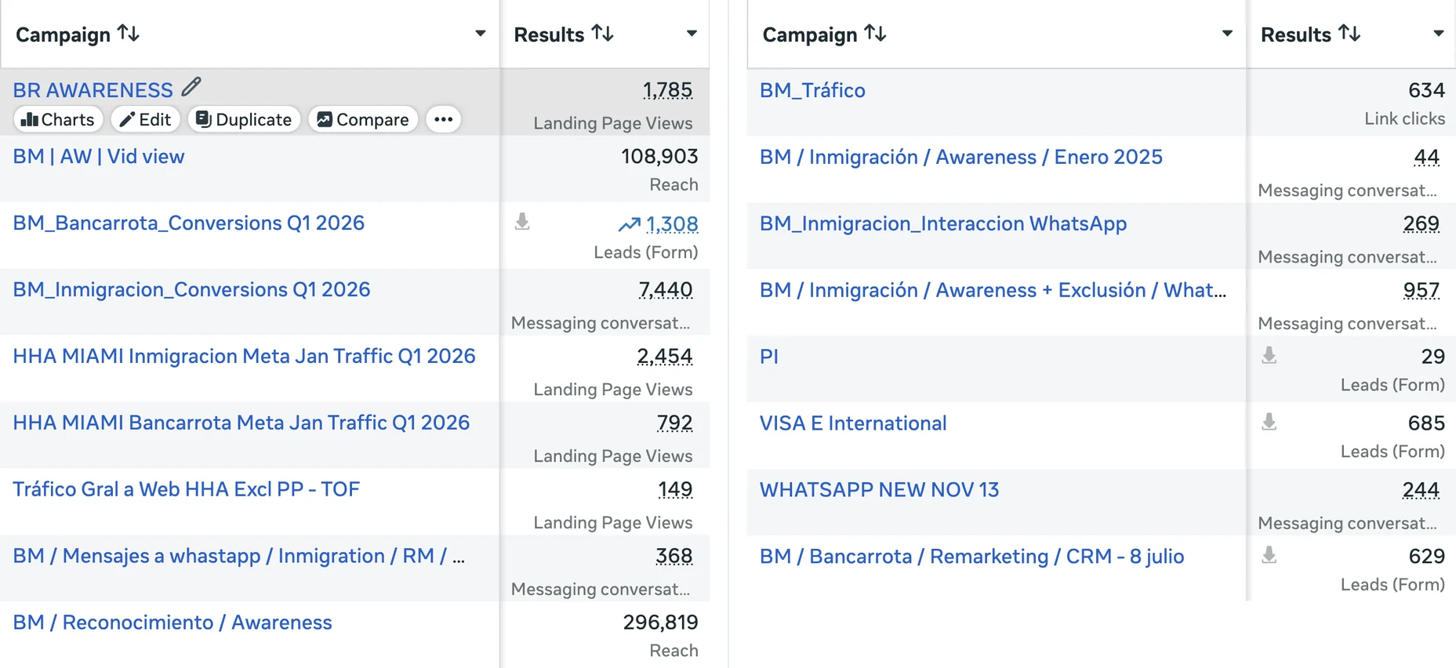The width and height of the screenshot is (1456, 668).
Task: Open the BM | AW | Vid view campaign
Action: (x=99, y=157)
